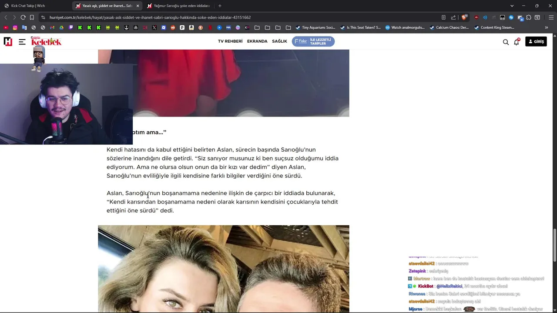Click the Brave Shields lion icon
Viewport: 557px width, 313px height.
(x=464, y=17)
